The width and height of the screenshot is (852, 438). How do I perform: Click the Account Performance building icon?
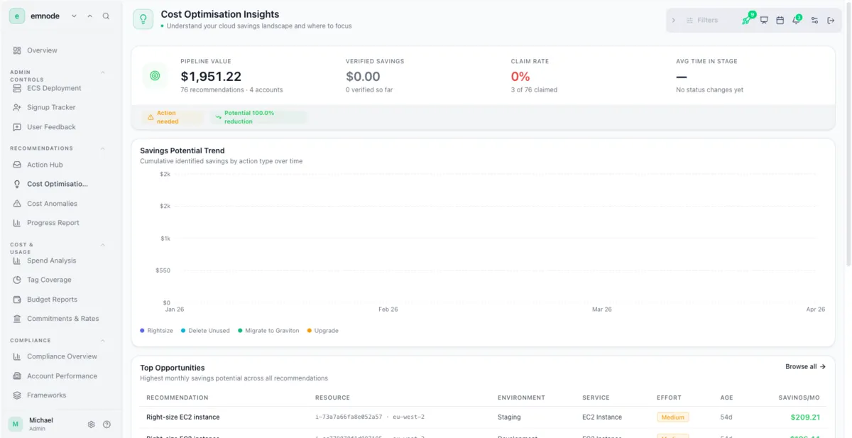[x=17, y=376]
